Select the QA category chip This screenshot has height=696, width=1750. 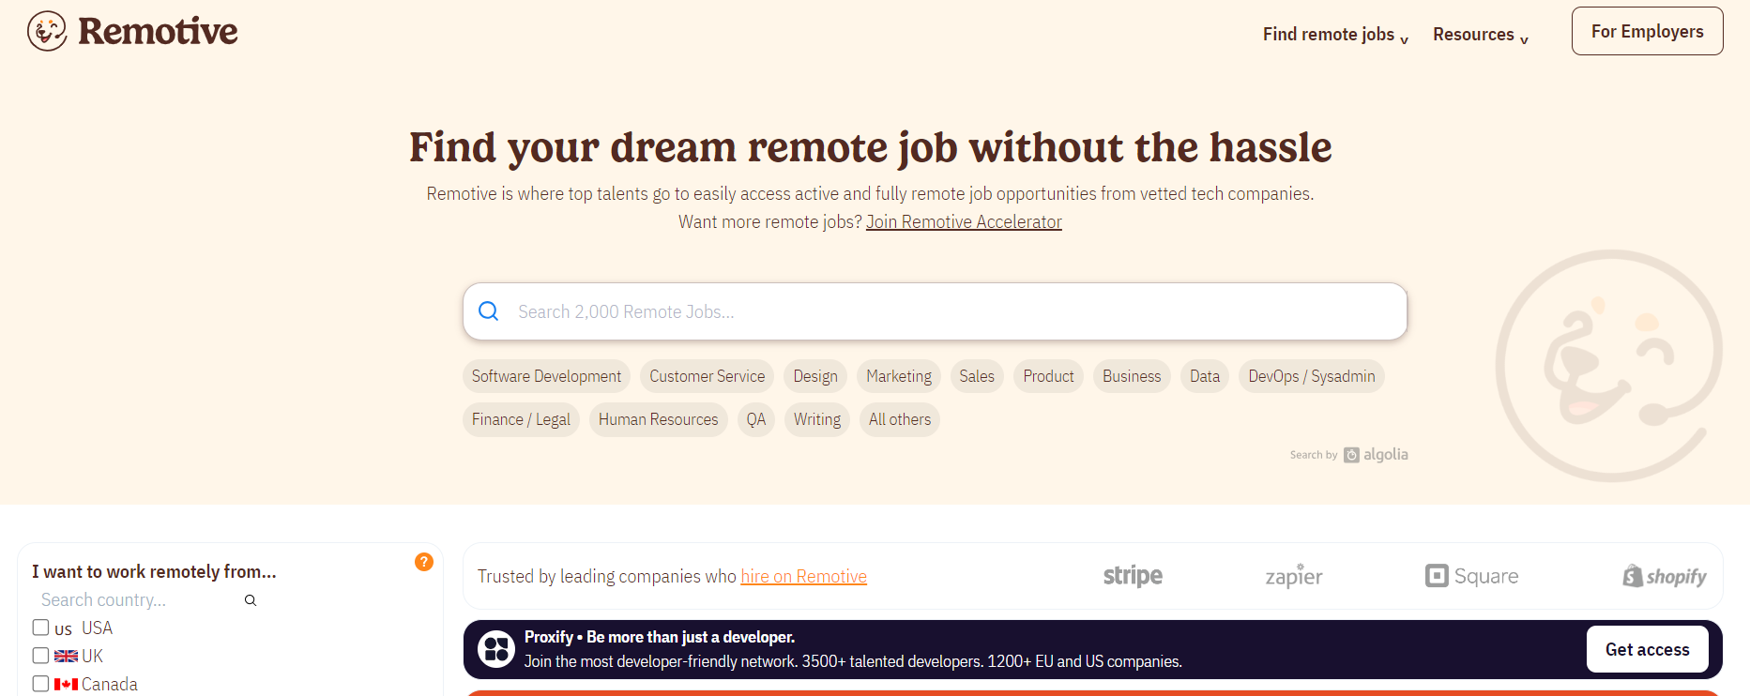click(756, 419)
